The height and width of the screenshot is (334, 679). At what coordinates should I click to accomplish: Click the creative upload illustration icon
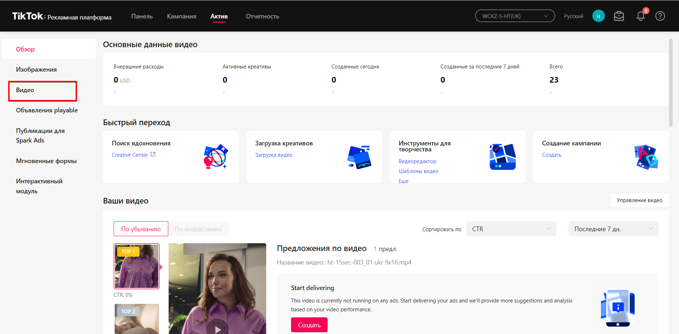pos(359,157)
